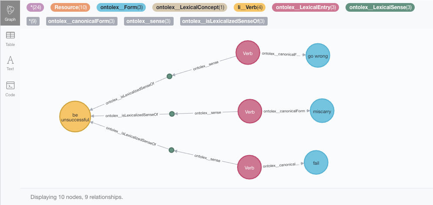The width and height of the screenshot is (433, 205).
Task: Open the Text view
Action: (10, 62)
